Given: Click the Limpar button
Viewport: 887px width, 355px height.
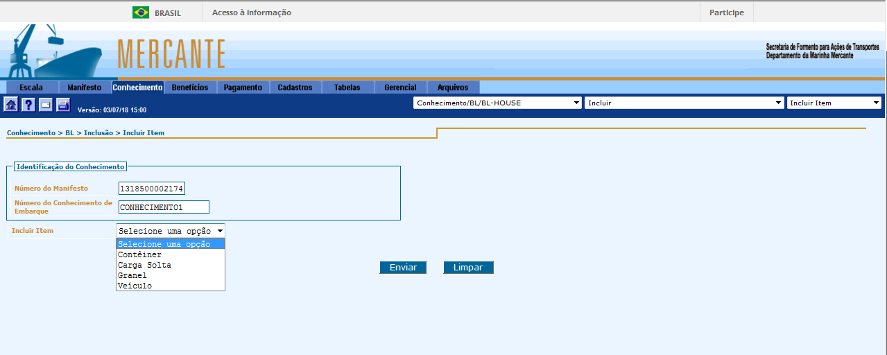Looking at the screenshot, I should coord(468,268).
